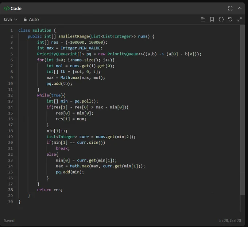Click the curly braces snippet icon
248x227 pixels.
point(221,19)
